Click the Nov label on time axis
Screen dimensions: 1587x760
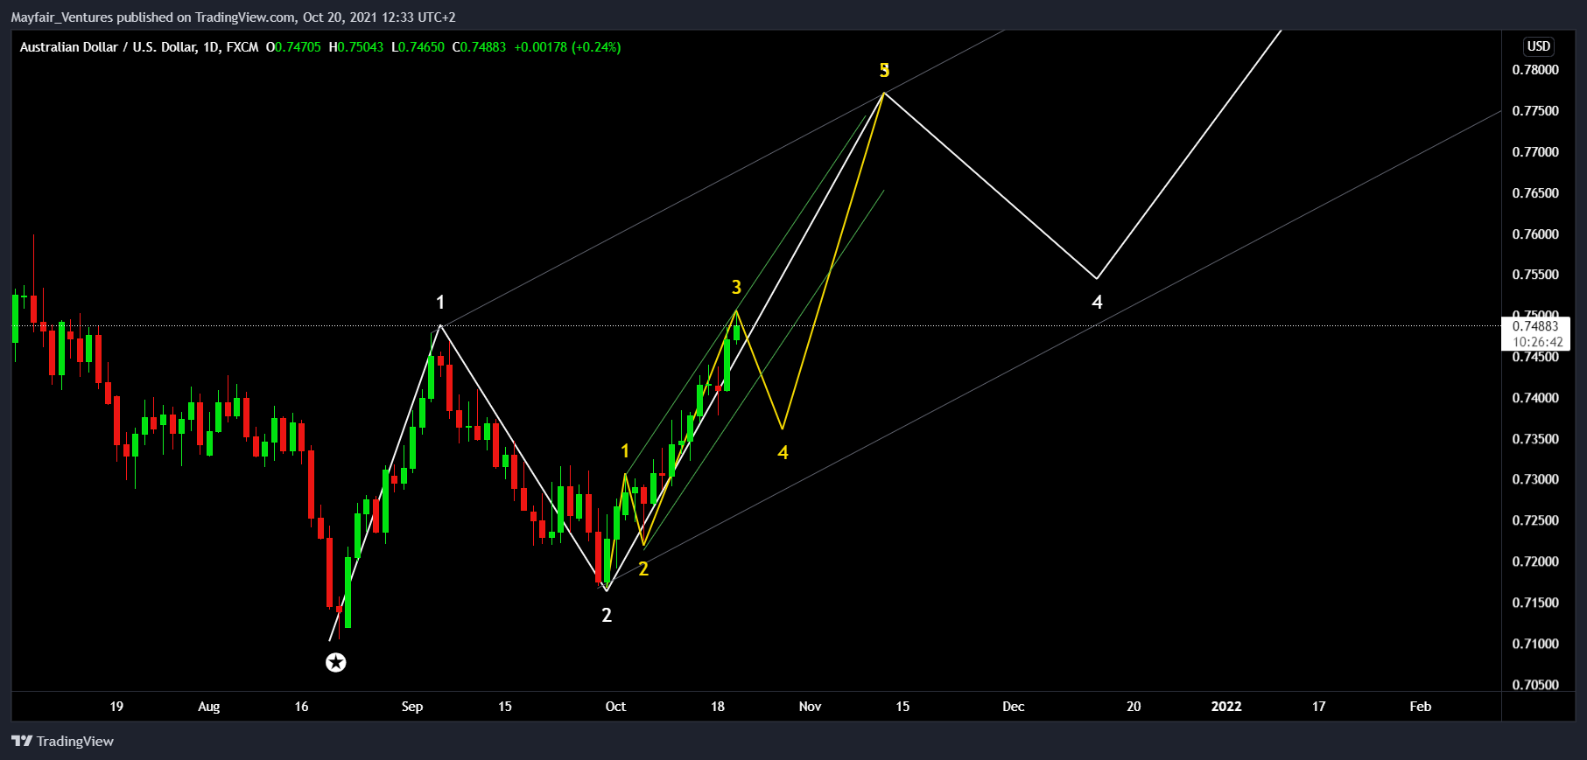click(x=810, y=707)
